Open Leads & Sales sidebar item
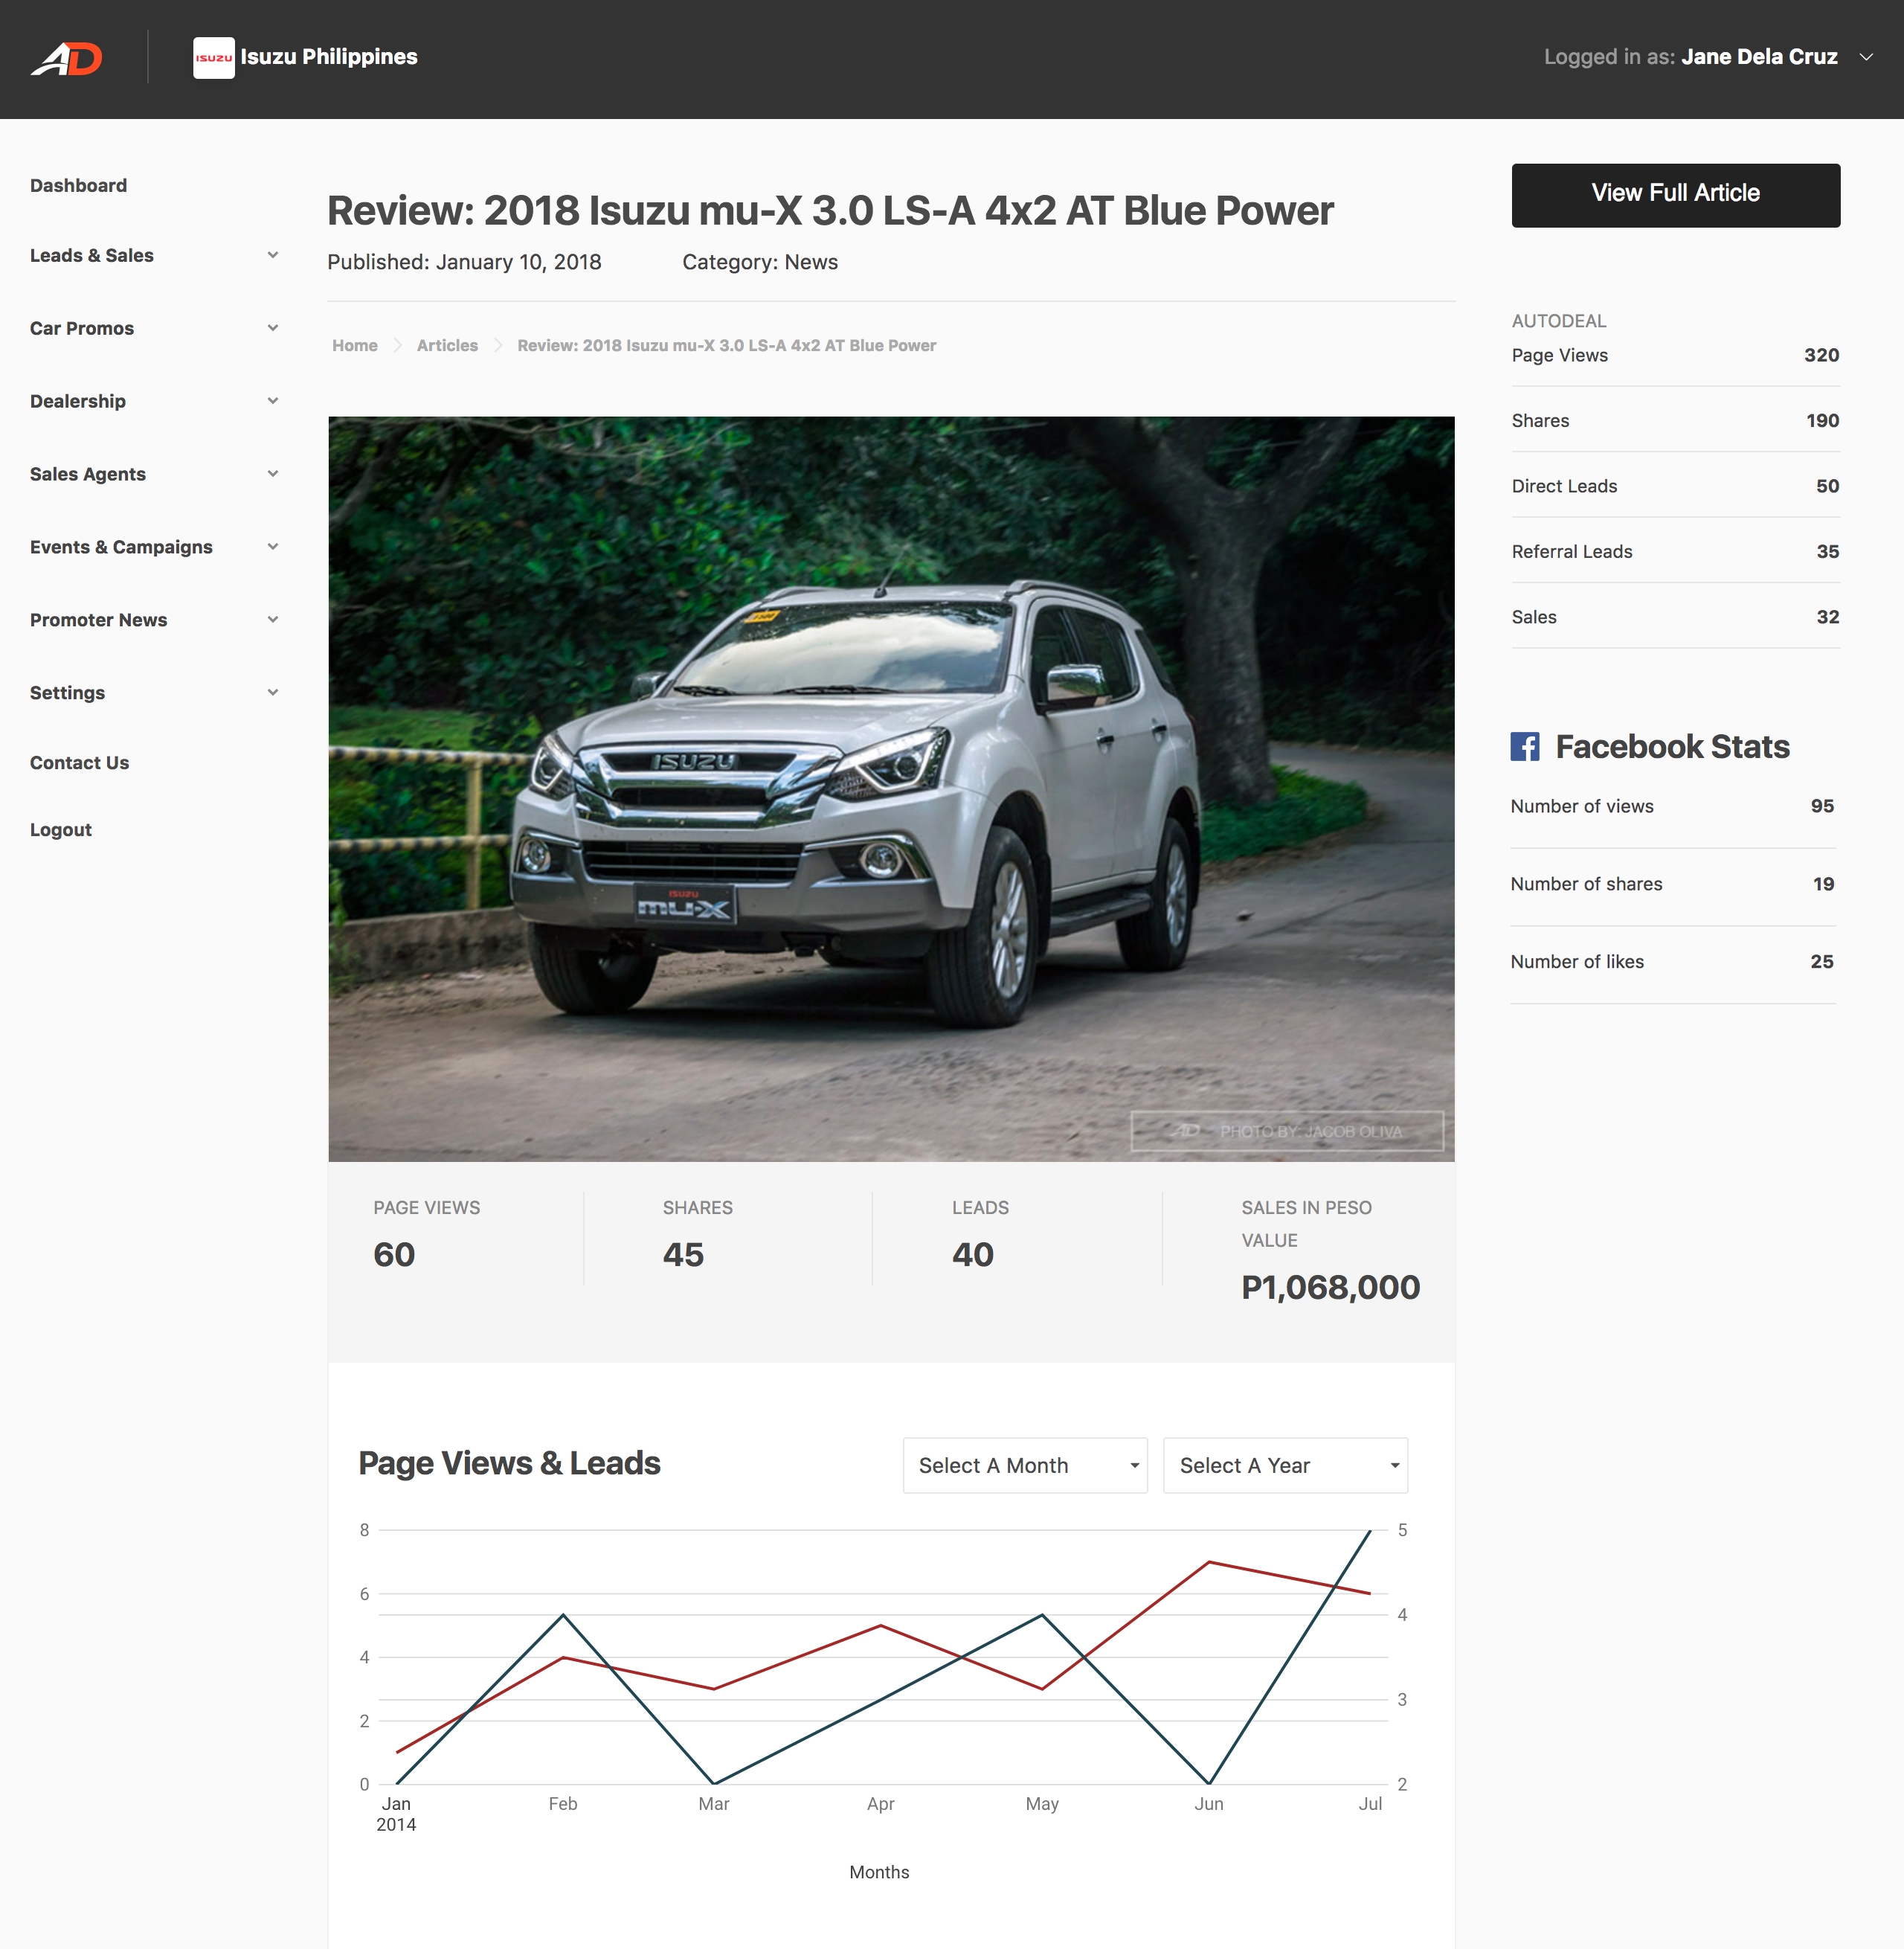 pyautogui.click(x=92, y=255)
